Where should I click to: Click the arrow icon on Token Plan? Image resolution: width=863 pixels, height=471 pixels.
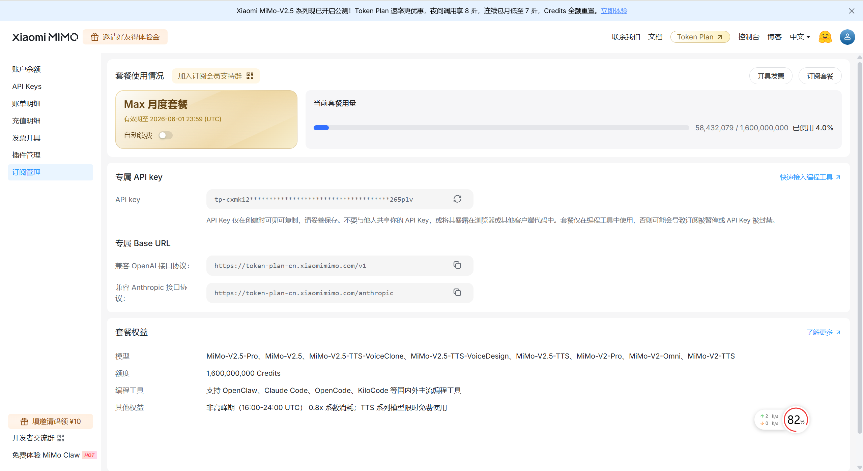(x=720, y=37)
